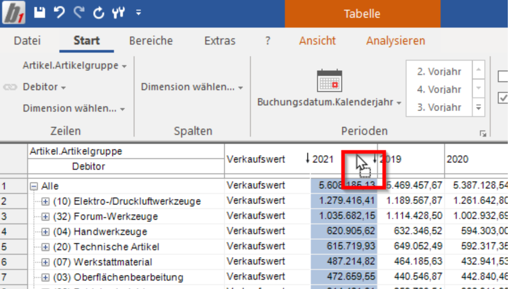Open the Buchungsdatum.Kalenderjahr dropdown

[329, 102]
